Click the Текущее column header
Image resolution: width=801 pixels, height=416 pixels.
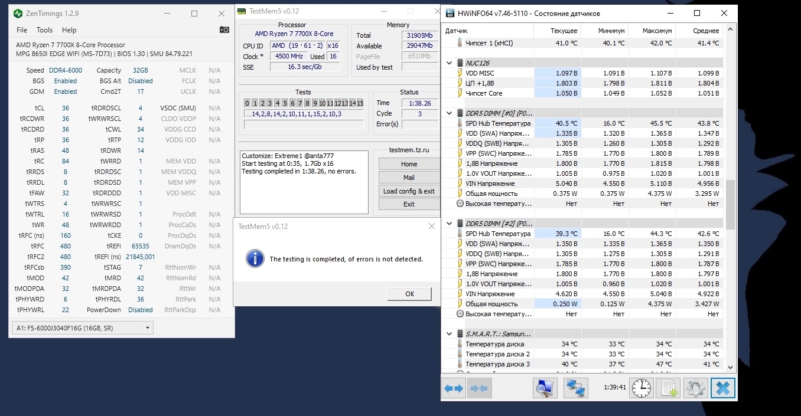tap(557, 31)
